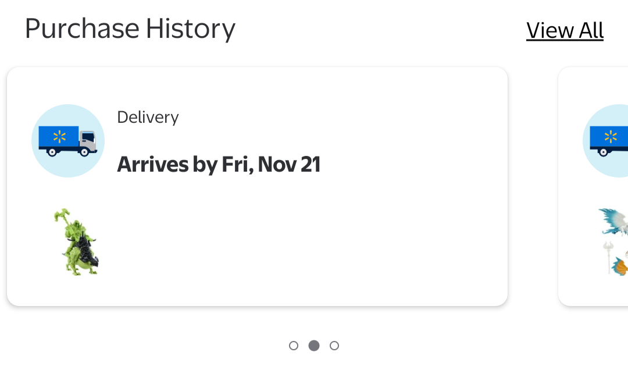Screen dimensions: 628x377
Task: Click the delivery truck icon on first card
Action: [x=68, y=141]
